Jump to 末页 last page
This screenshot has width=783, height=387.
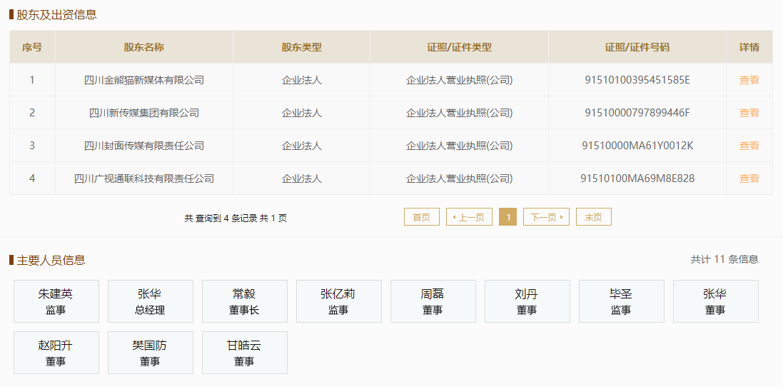click(593, 217)
